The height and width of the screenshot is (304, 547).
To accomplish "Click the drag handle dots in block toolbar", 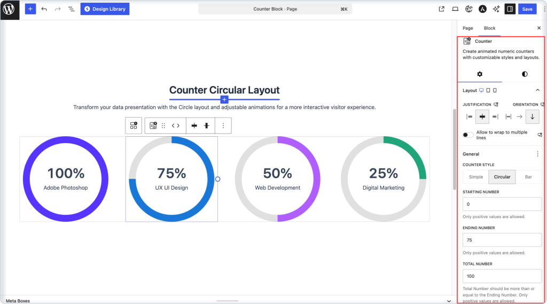I will (x=163, y=126).
